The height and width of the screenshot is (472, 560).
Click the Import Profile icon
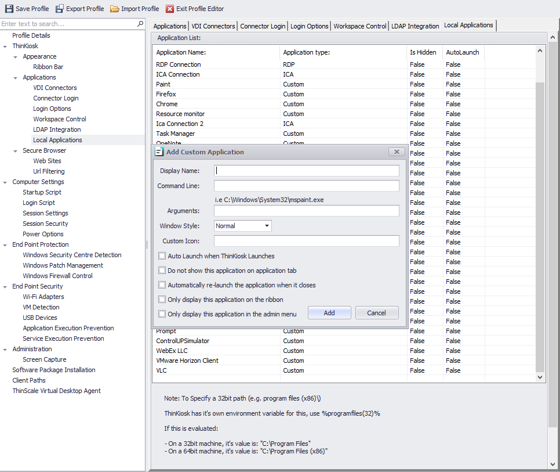(x=114, y=8)
